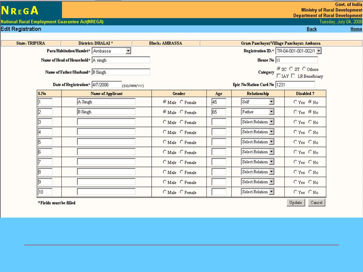The height and width of the screenshot is (272, 363).
Task: Click Epic No/Ration Card No field
Action: coord(295,85)
